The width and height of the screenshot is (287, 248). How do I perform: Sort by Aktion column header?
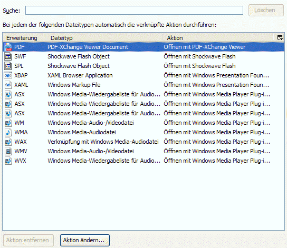[218, 38]
